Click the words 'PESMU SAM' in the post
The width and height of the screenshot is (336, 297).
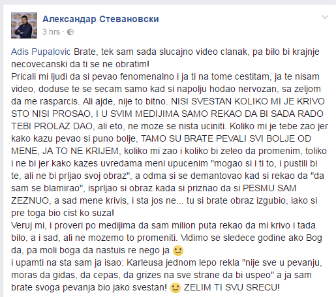(269, 188)
